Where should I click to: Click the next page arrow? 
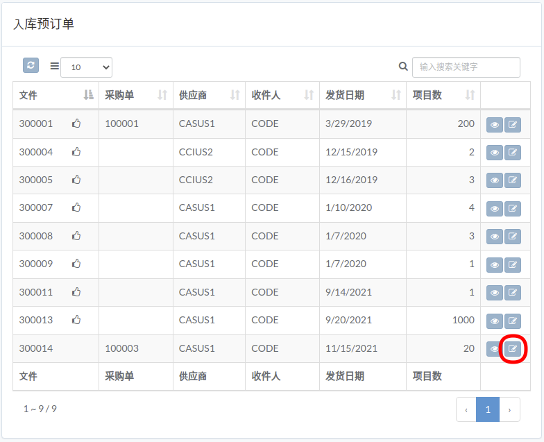coord(509,409)
